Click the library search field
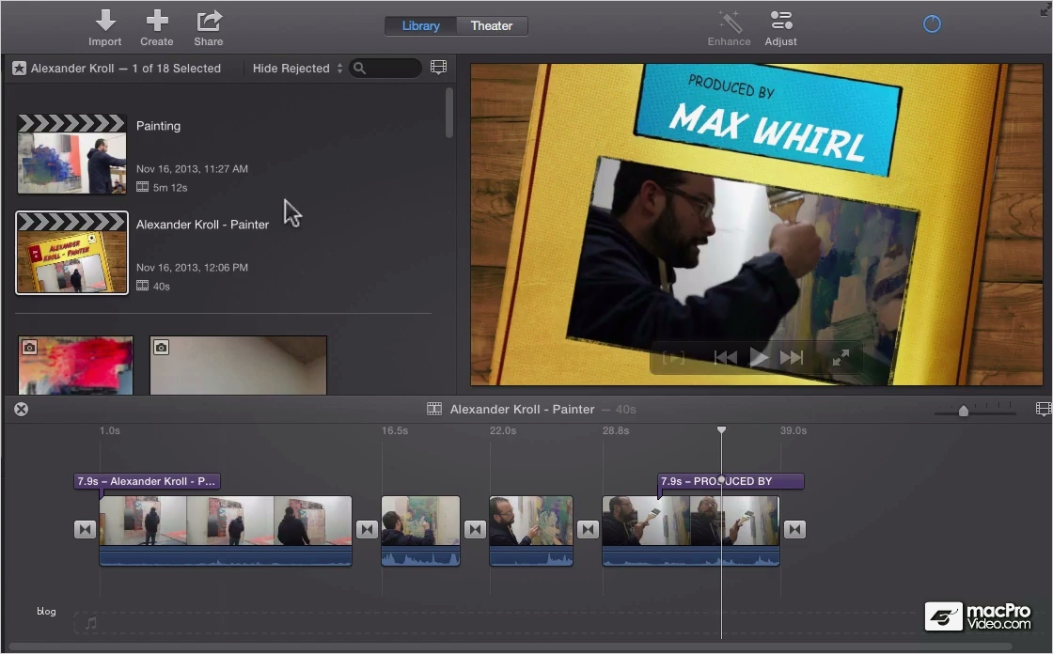Screen dimensions: 1053x654 pos(390,69)
